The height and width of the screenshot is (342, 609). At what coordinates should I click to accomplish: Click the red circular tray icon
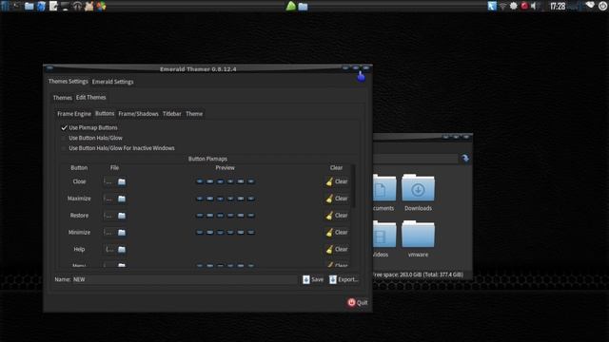tap(524, 6)
